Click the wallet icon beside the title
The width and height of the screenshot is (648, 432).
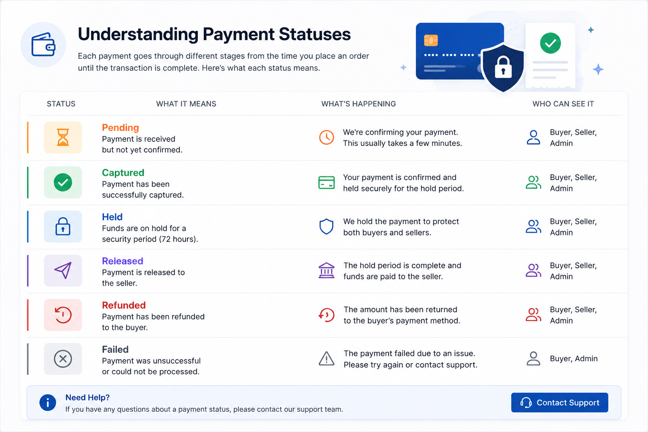click(43, 45)
